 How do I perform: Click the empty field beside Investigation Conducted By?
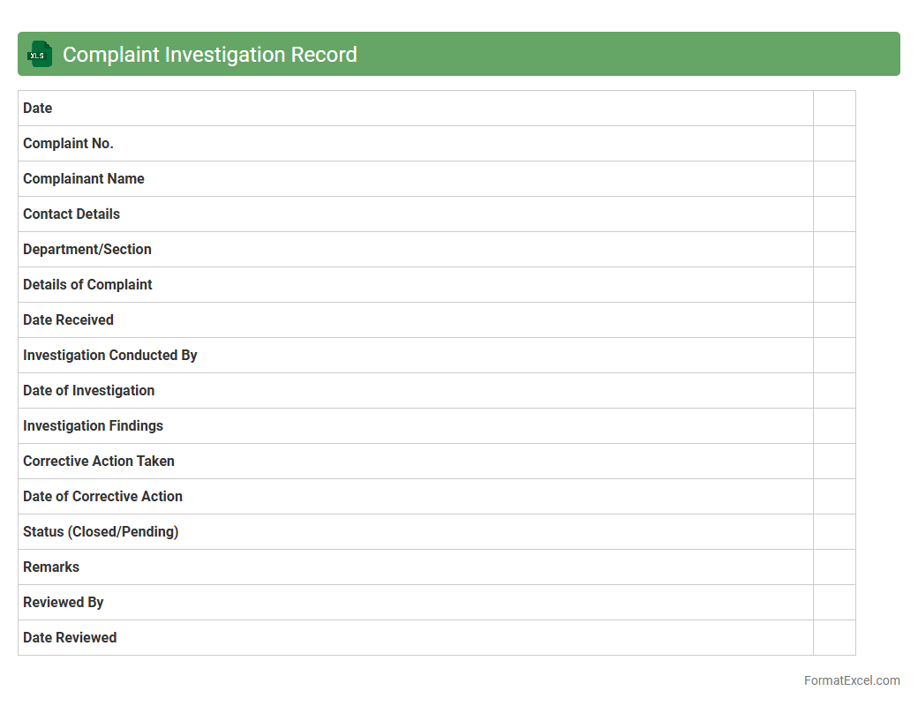(834, 355)
